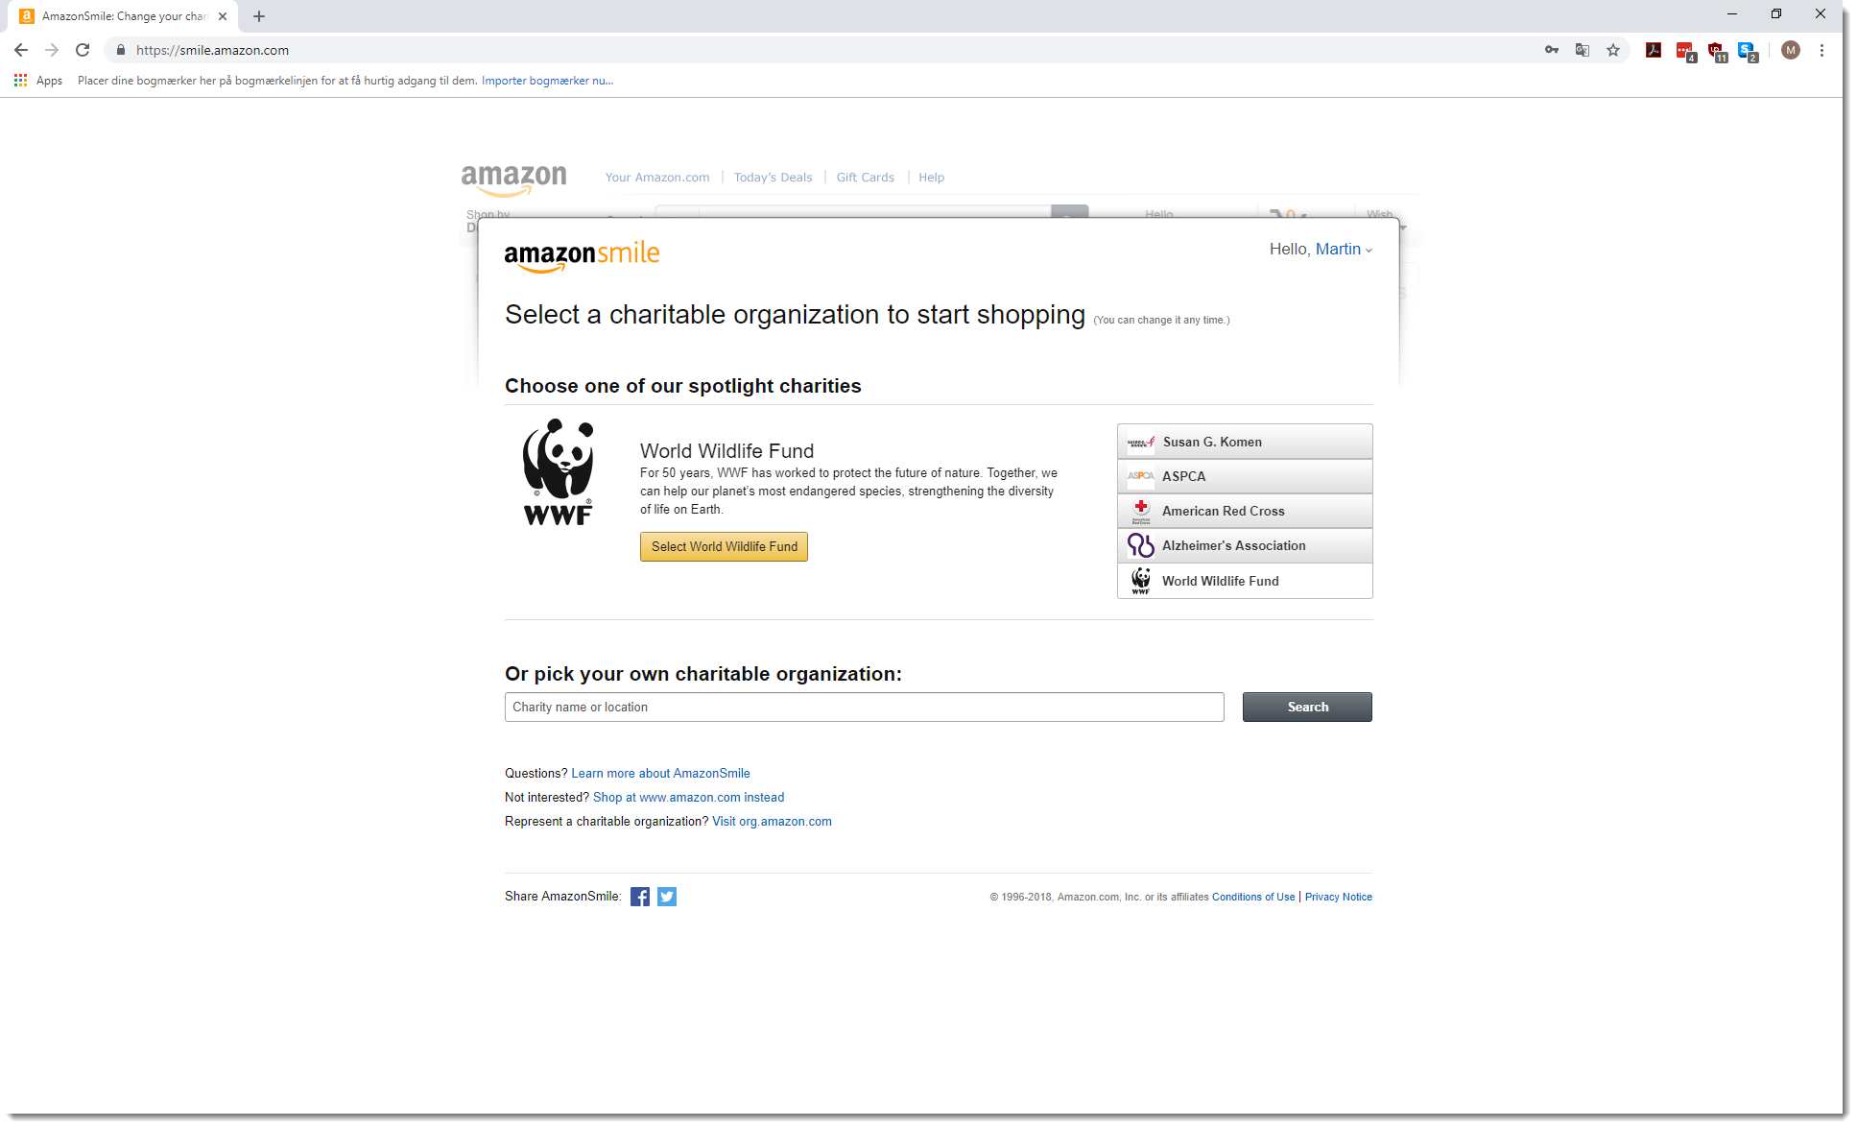1857x1128 pixels.
Task: Share AmazonSmile on Facebook
Action: [640, 896]
